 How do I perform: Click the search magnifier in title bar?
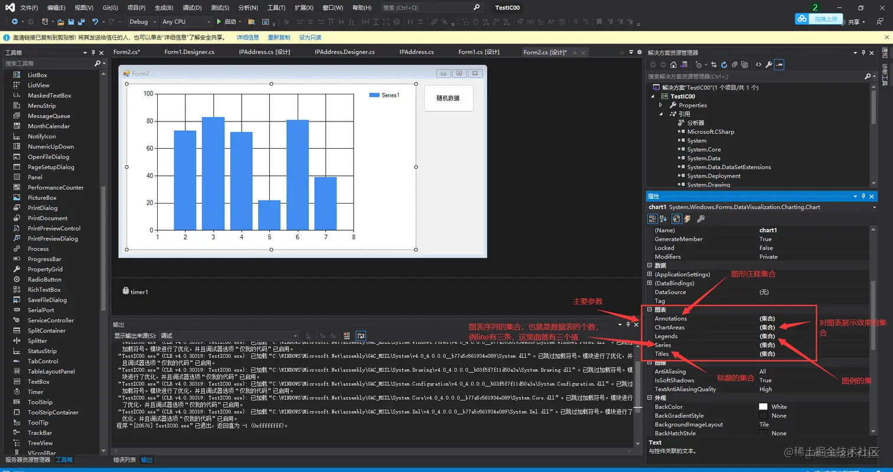coord(477,8)
